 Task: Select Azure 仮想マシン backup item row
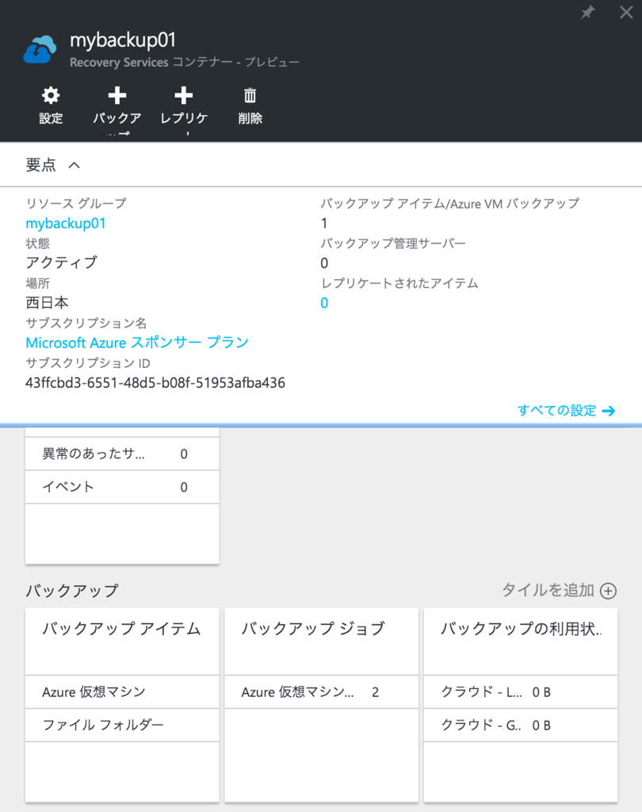tap(122, 691)
